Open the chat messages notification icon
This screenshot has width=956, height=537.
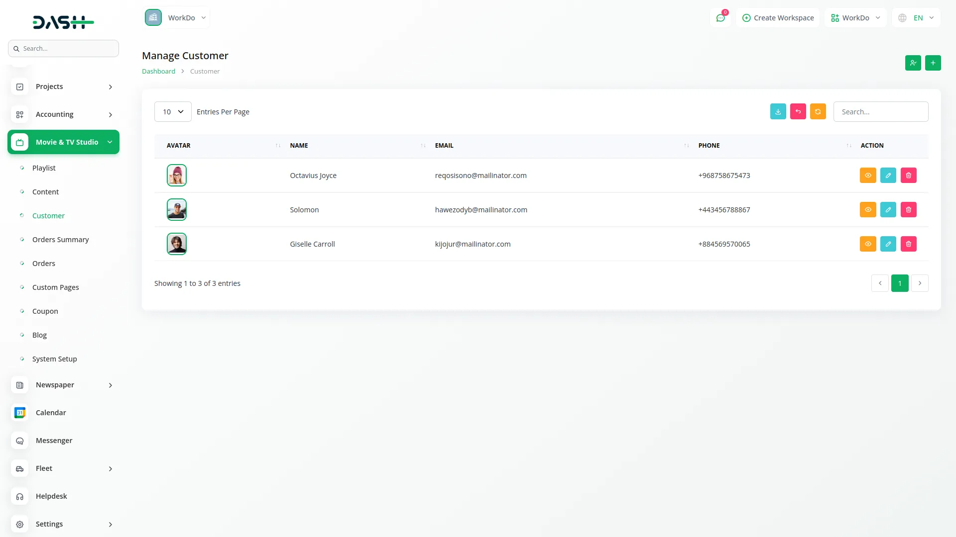[x=720, y=18]
